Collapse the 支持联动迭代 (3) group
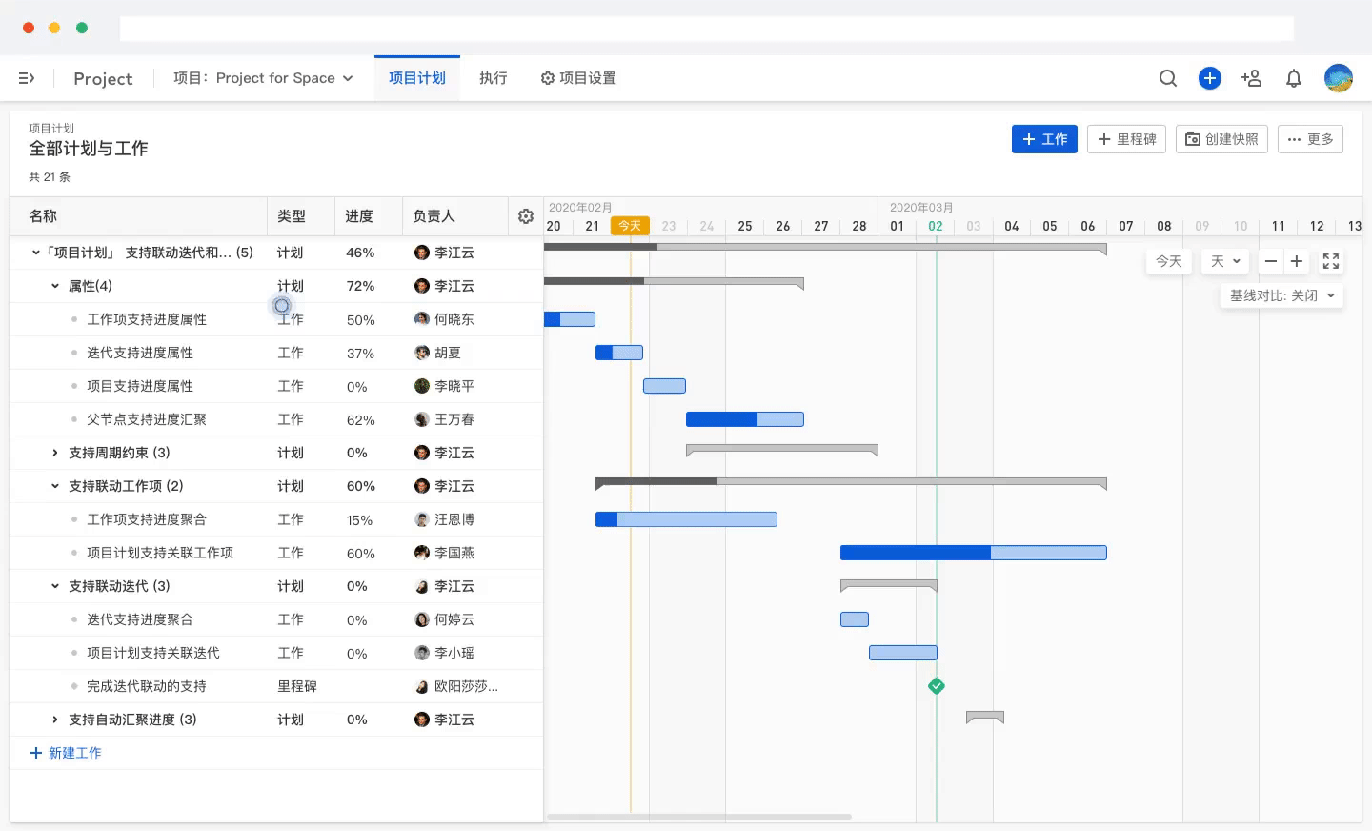The height and width of the screenshot is (831, 1372). (55, 586)
